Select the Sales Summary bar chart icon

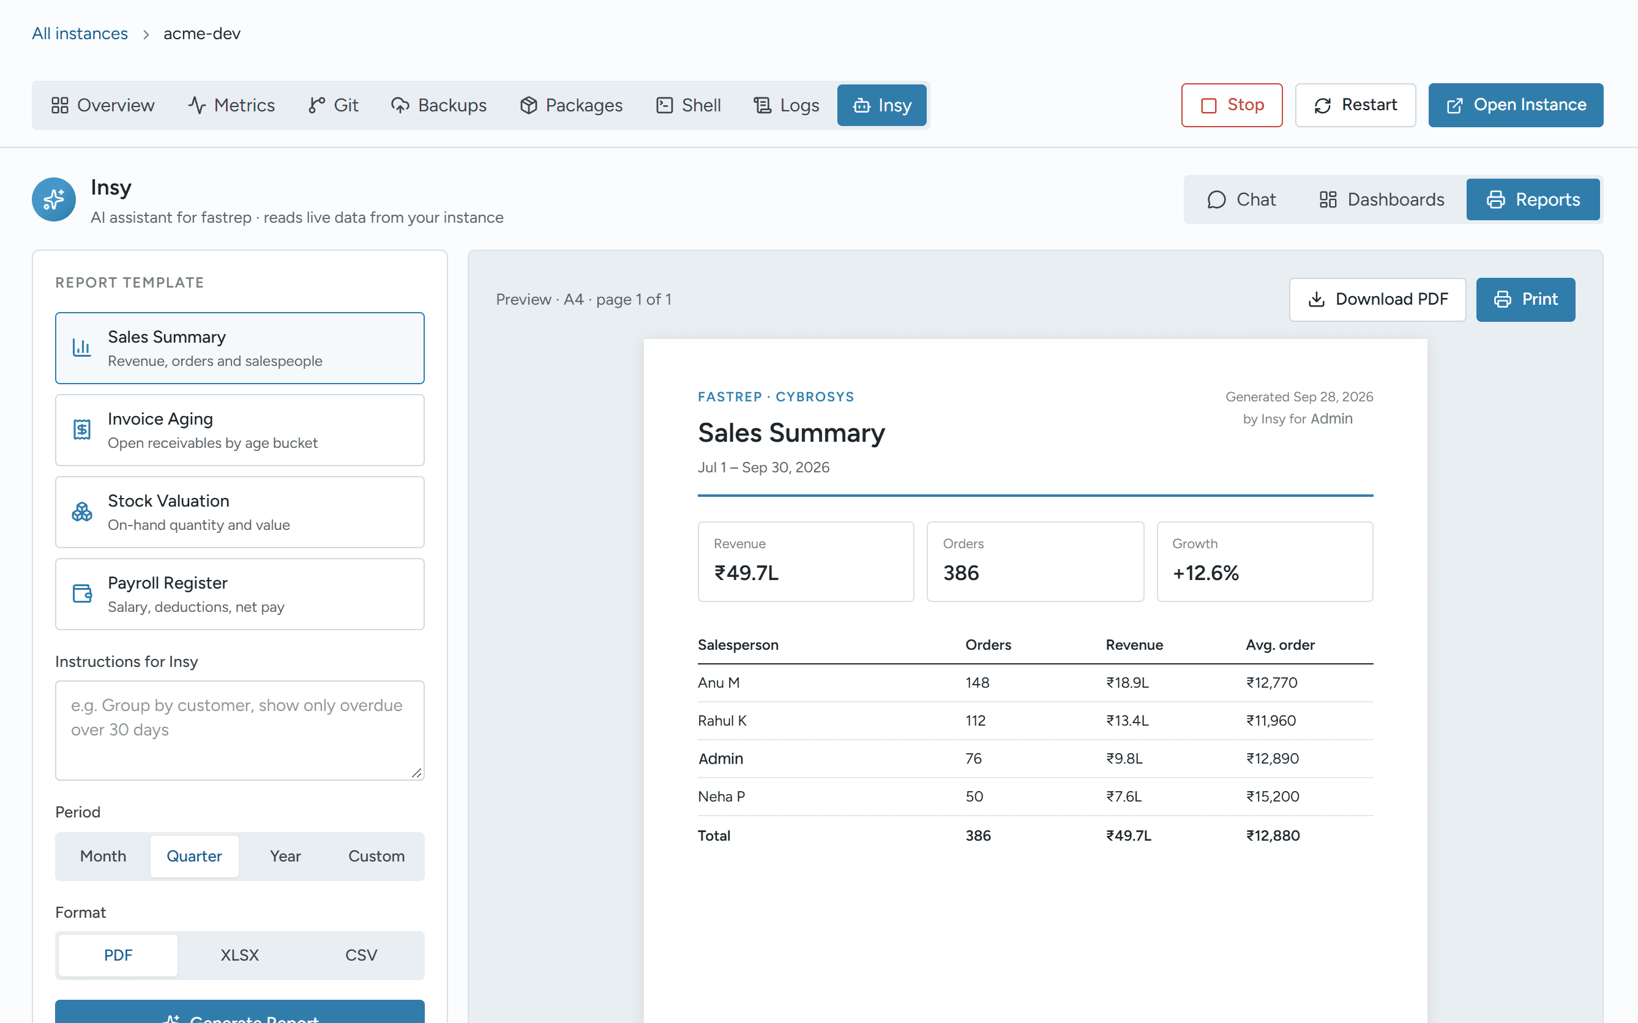[82, 348]
